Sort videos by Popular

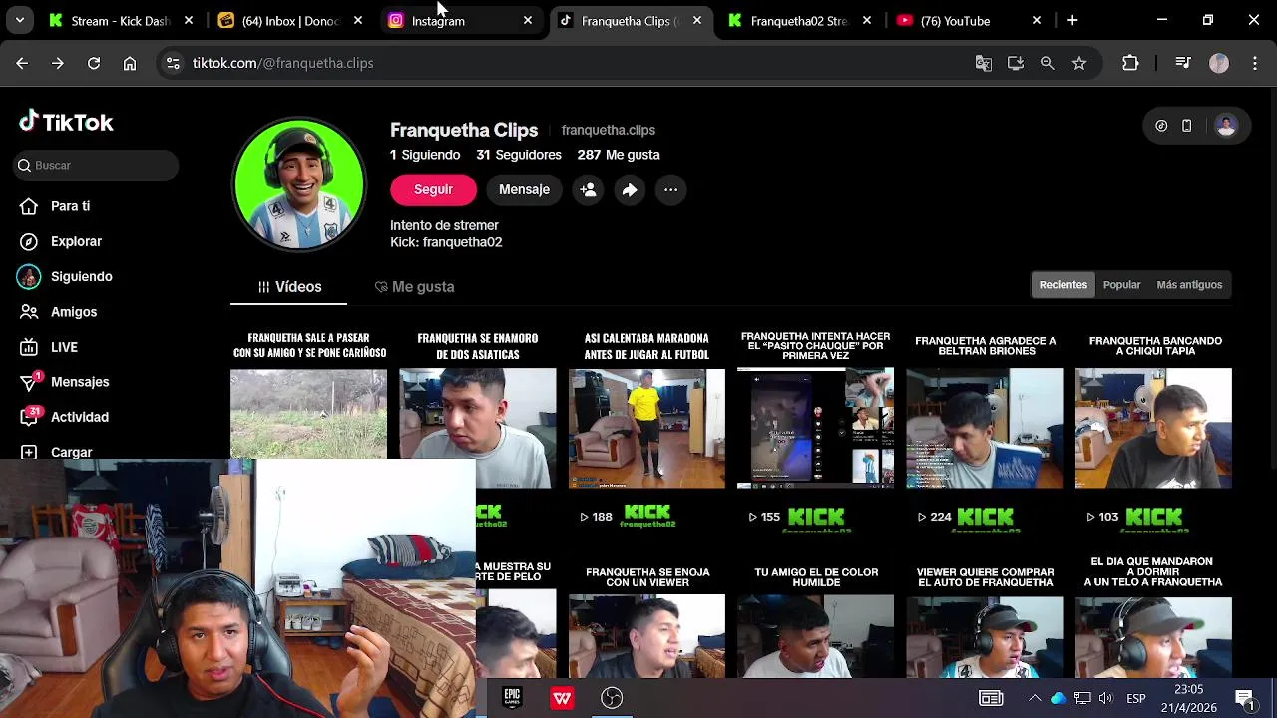tap(1121, 285)
